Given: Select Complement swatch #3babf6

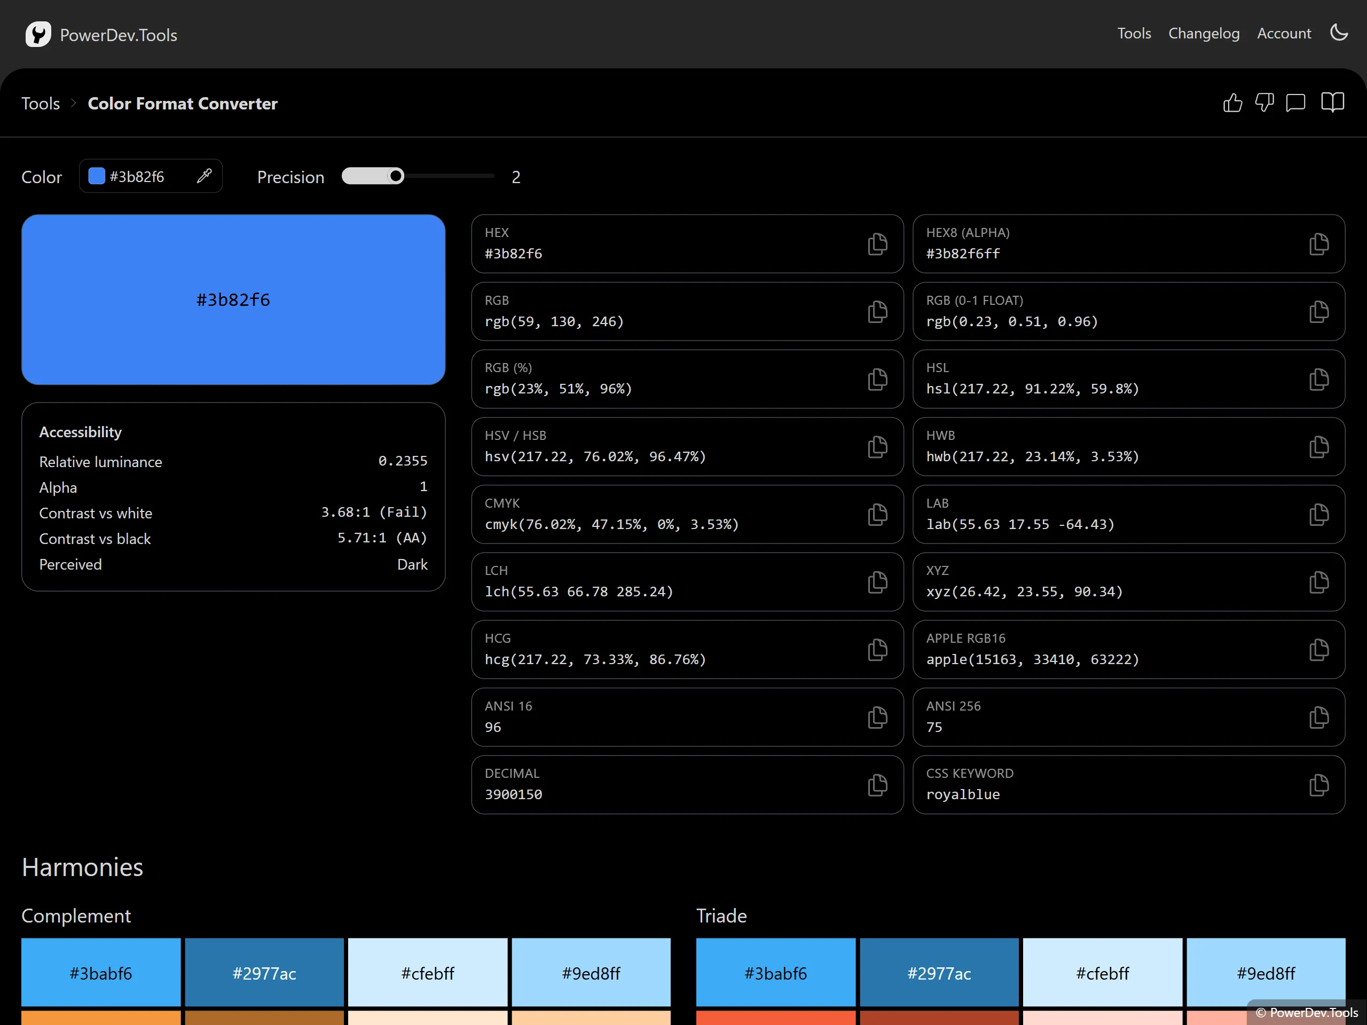Looking at the screenshot, I should pyautogui.click(x=101, y=973).
